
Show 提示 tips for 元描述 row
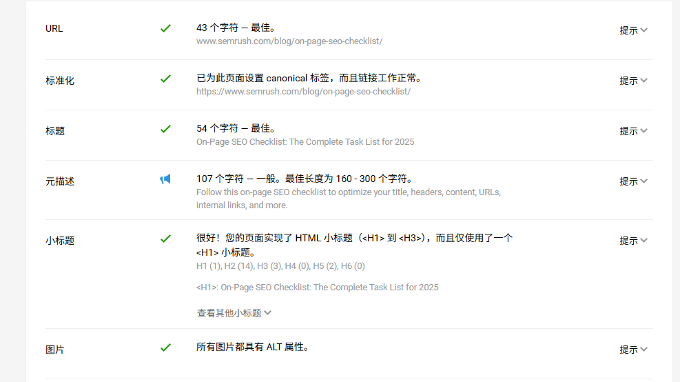pos(633,181)
